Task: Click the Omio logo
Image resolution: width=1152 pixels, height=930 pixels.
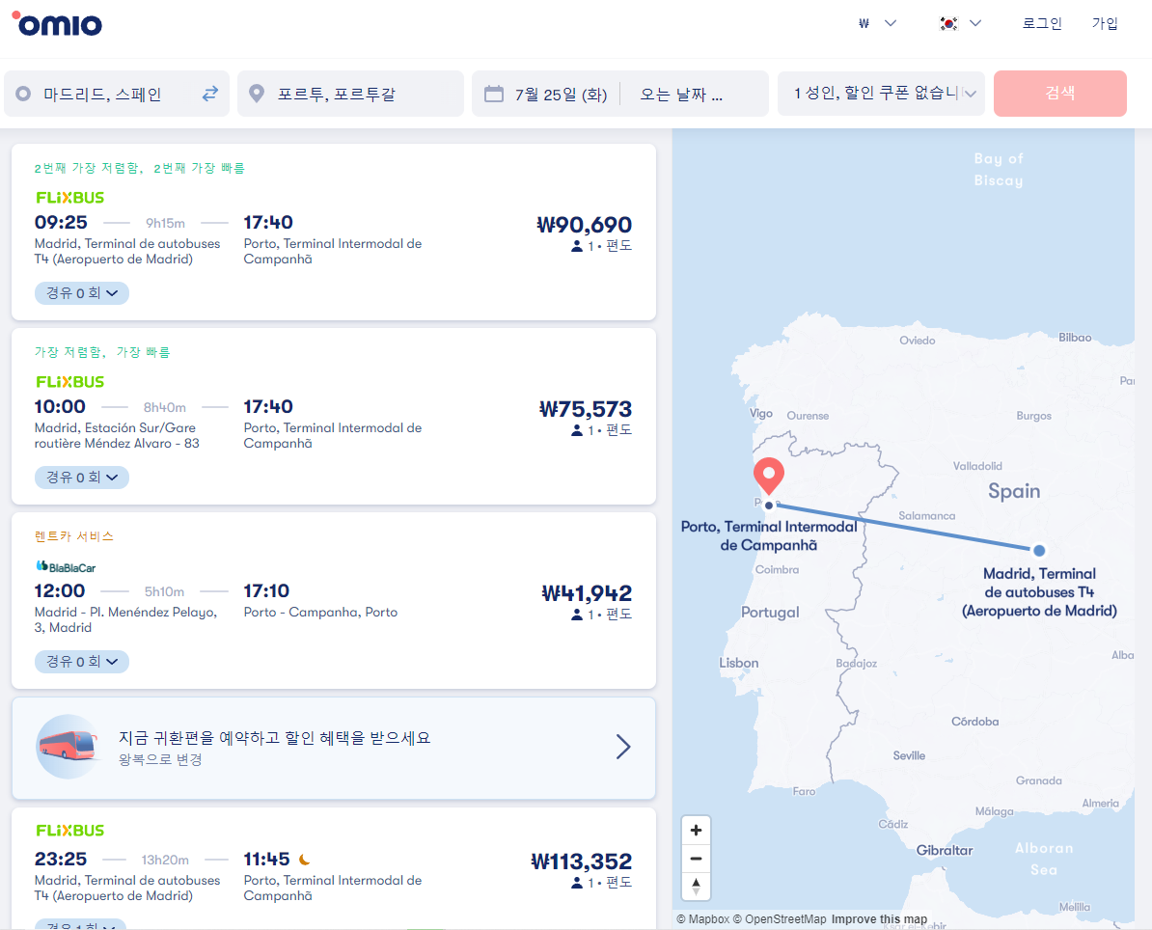Action: (57, 24)
